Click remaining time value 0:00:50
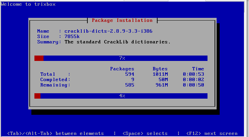Image resolution: width=249 pixels, height=137 pixels. (x=193, y=85)
